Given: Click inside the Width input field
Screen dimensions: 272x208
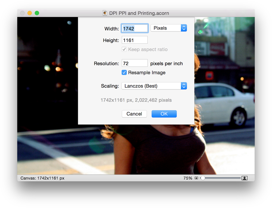Looking at the screenshot, I should tap(135, 28).
